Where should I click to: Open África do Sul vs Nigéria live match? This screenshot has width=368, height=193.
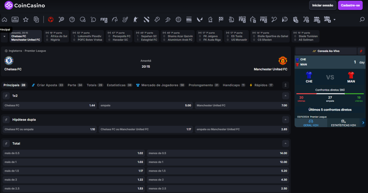click(56, 36)
